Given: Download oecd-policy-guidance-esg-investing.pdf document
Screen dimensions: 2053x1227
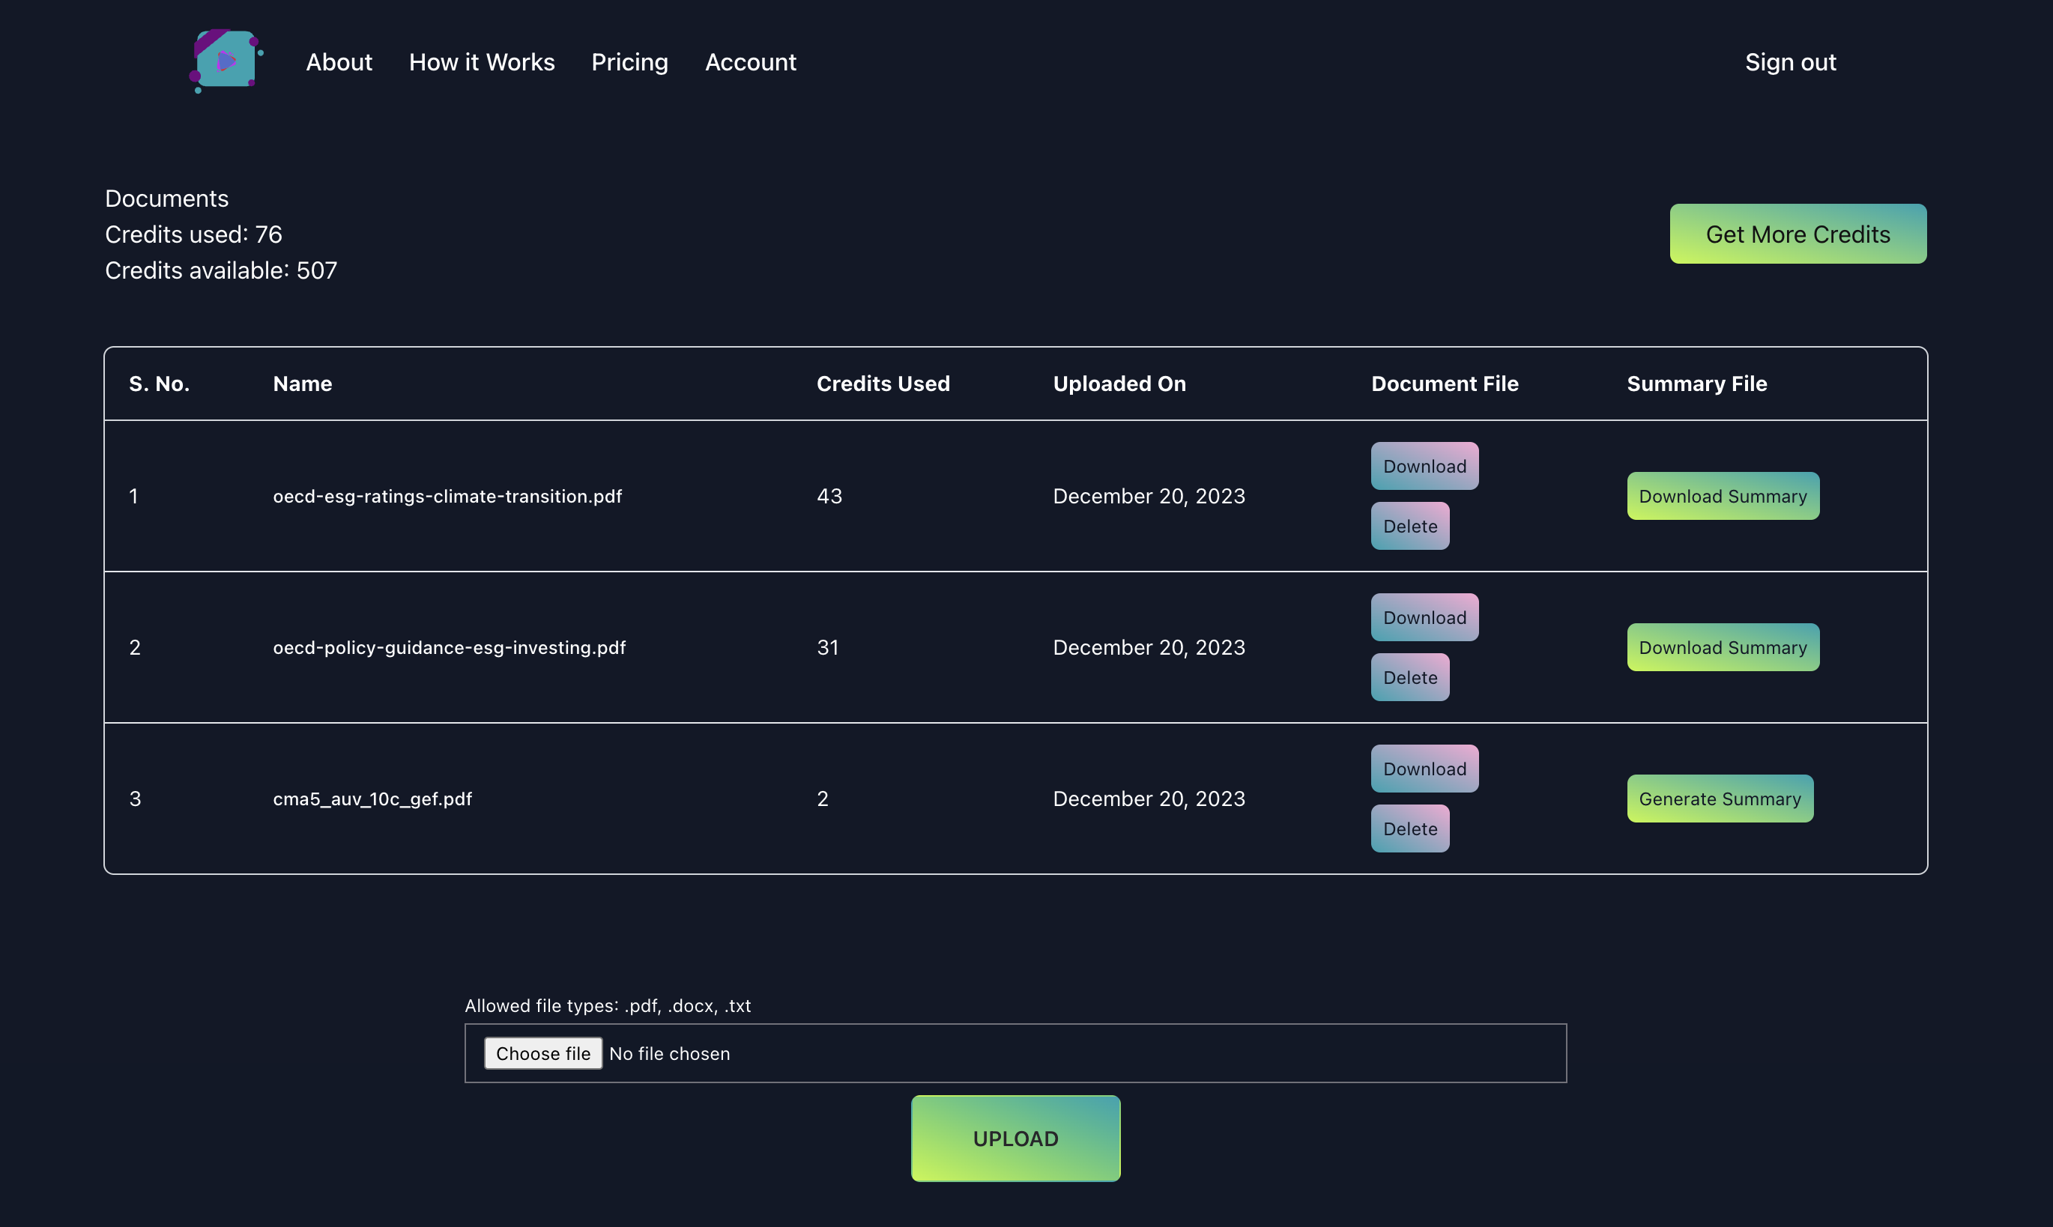Looking at the screenshot, I should click(1424, 618).
